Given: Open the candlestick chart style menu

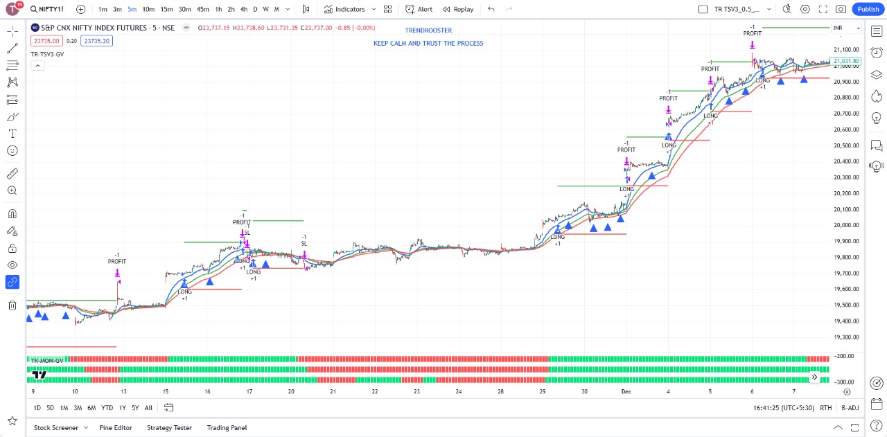Looking at the screenshot, I should (x=306, y=9).
